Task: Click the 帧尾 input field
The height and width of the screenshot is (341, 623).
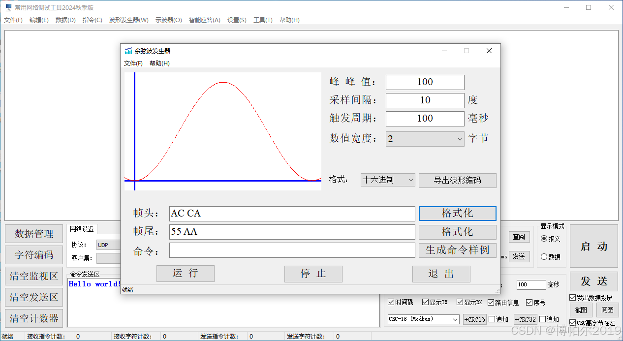Action: point(292,232)
